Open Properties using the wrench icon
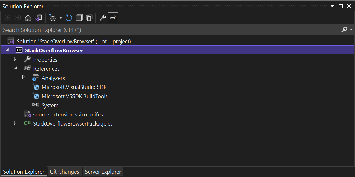The width and height of the screenshot is (355, 177). [102, 17]
